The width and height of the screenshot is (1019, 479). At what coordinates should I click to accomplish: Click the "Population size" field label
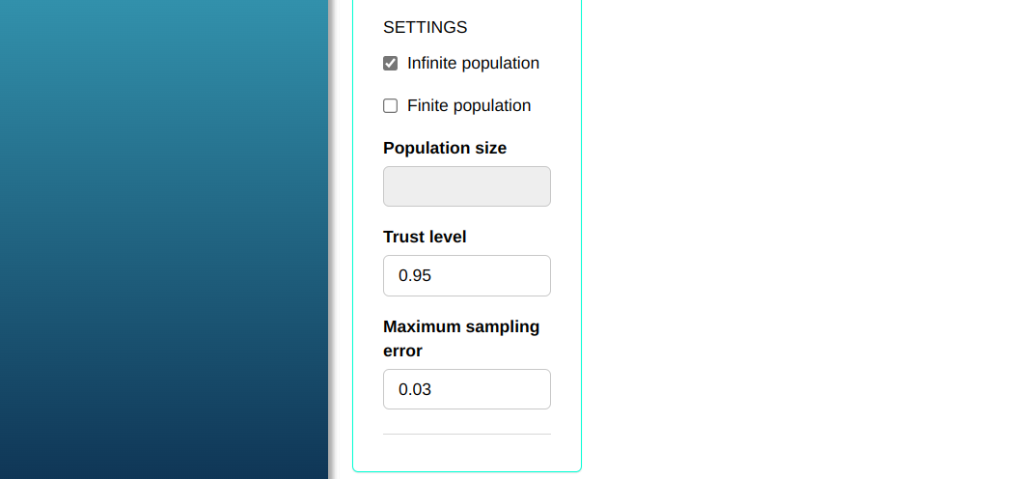445,148
